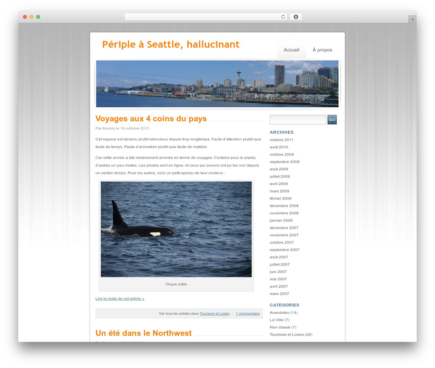Open archive décembre 2008
This screenshot has height=368, width=435.
coord(284,206)
